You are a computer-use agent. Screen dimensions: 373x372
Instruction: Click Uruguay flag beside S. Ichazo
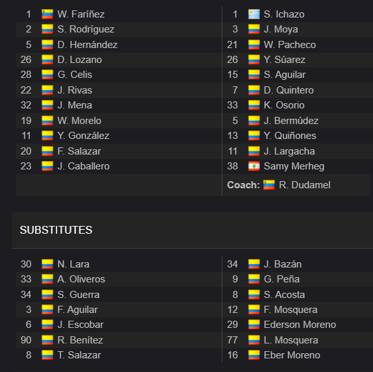pyautogui.click(x=254, y=14)
